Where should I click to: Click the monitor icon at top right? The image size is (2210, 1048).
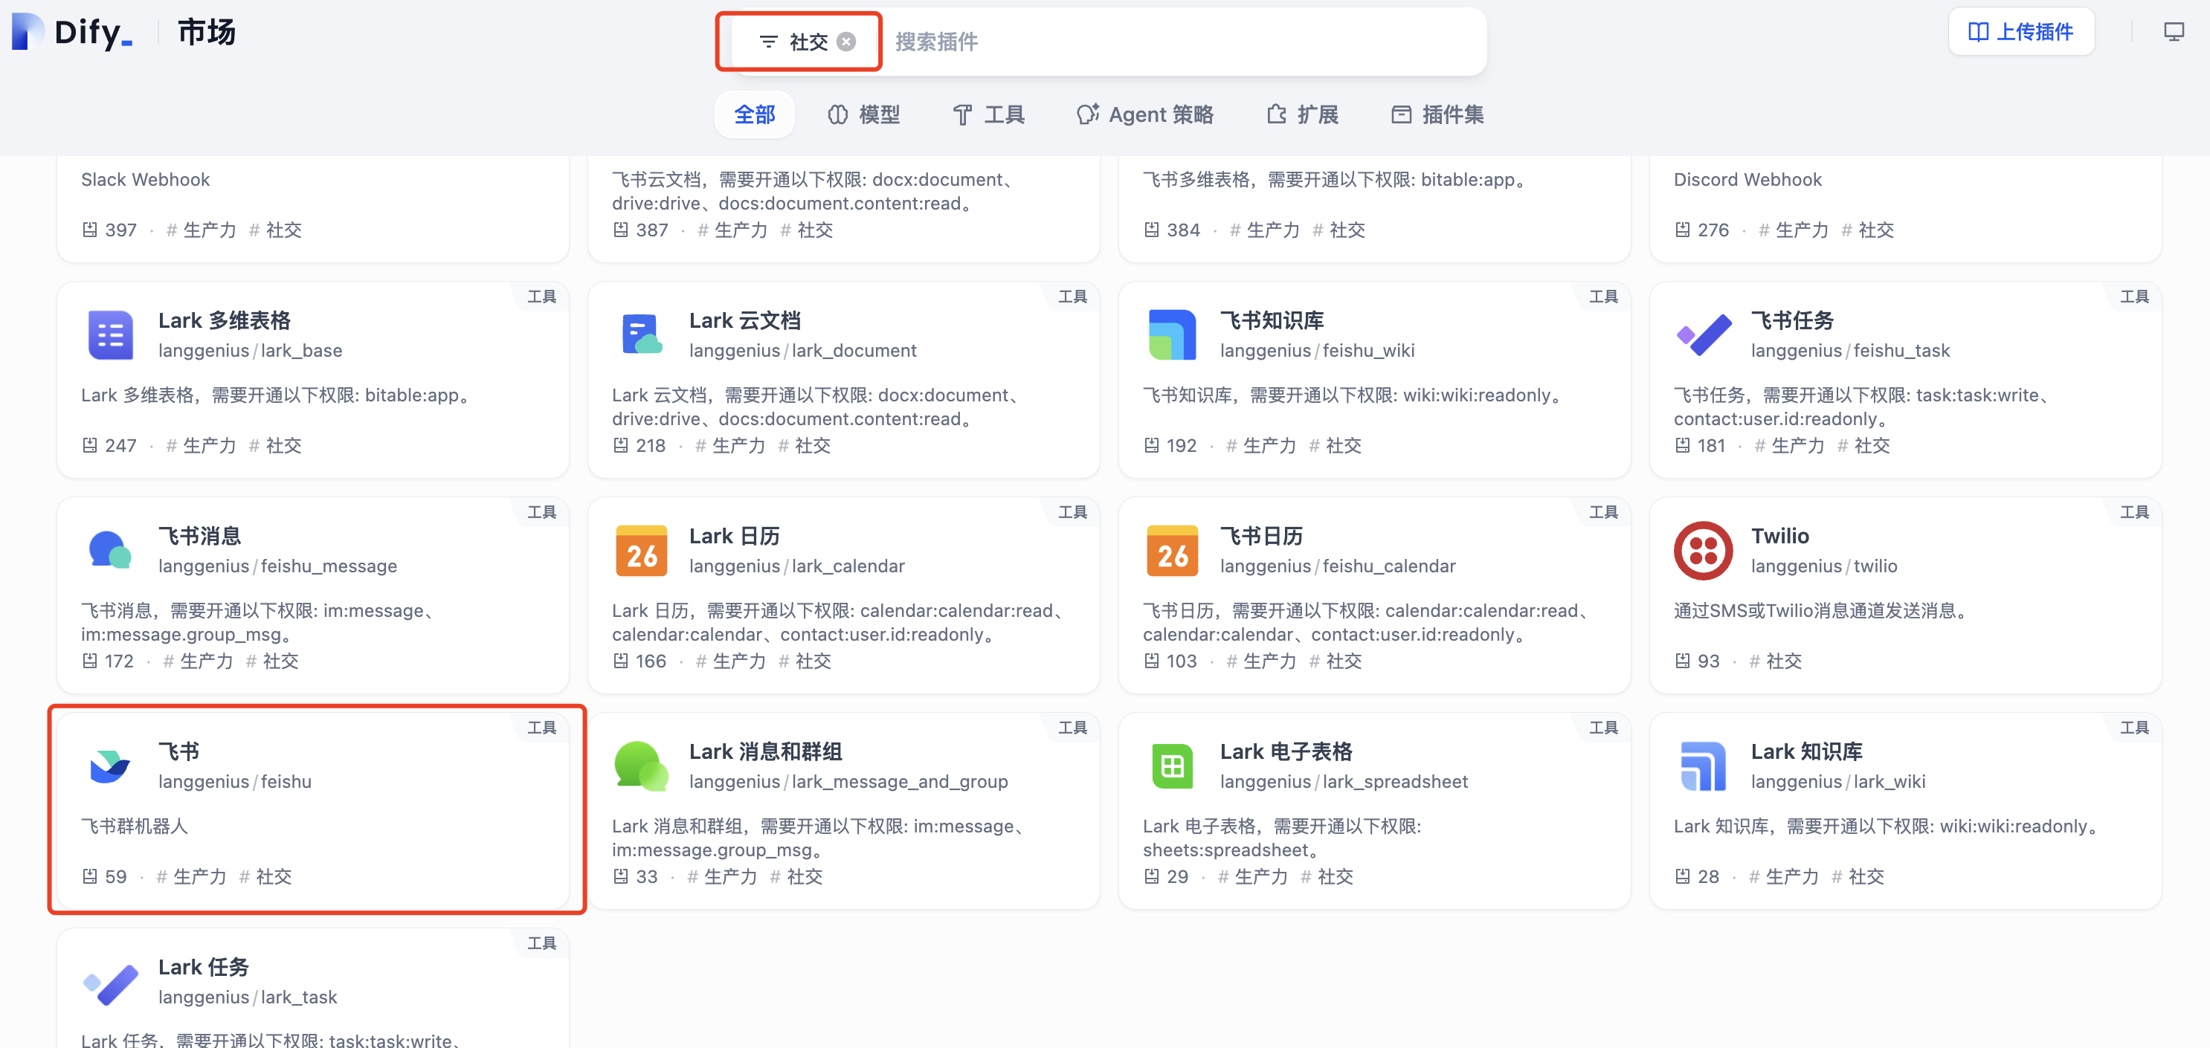pyautogui.click(x=2173, y=33)
